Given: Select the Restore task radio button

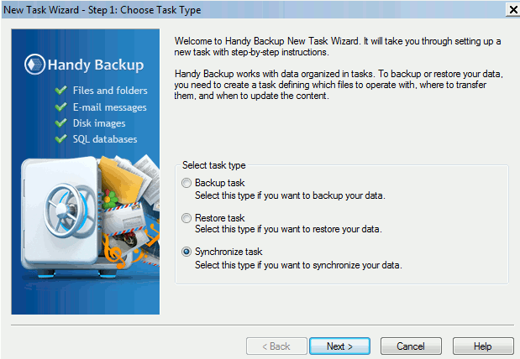Looking at the screenshot, I should pyautogui.click(x=186, y=218).
